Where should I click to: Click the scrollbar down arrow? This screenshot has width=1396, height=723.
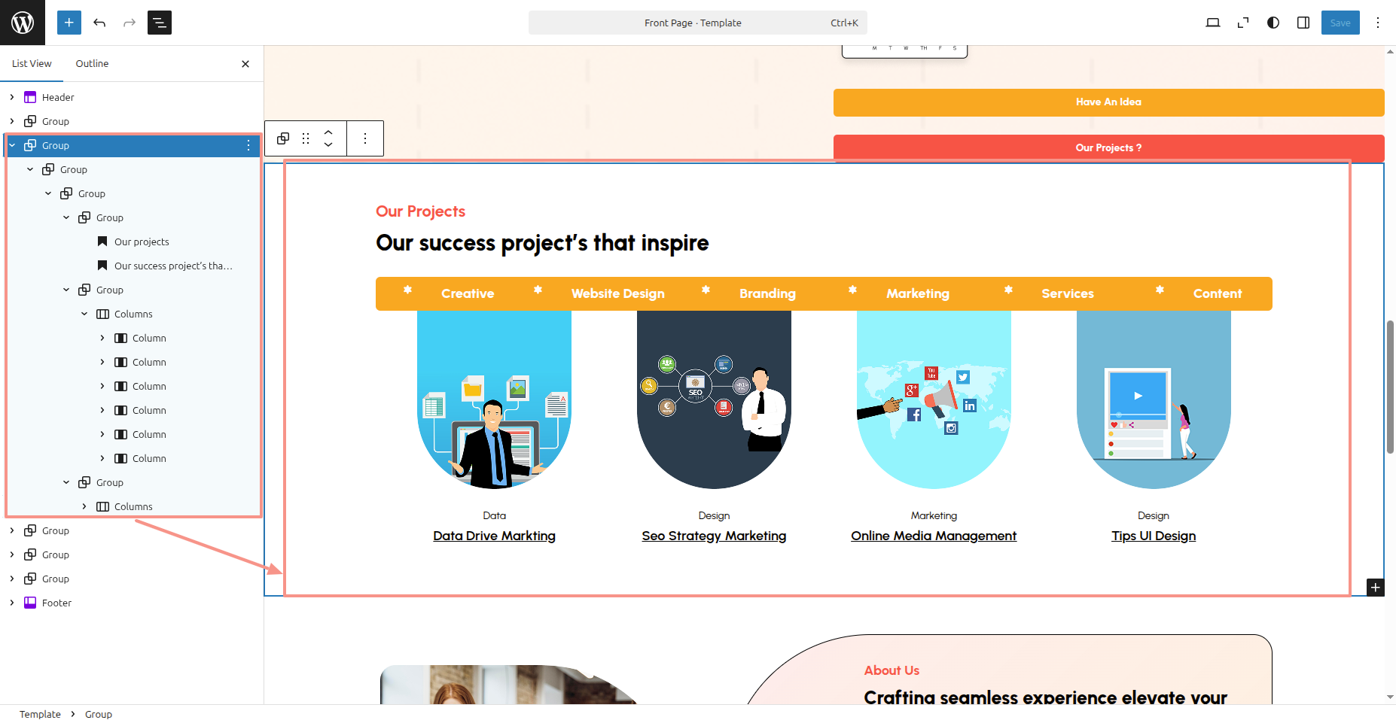[1390, 697]
